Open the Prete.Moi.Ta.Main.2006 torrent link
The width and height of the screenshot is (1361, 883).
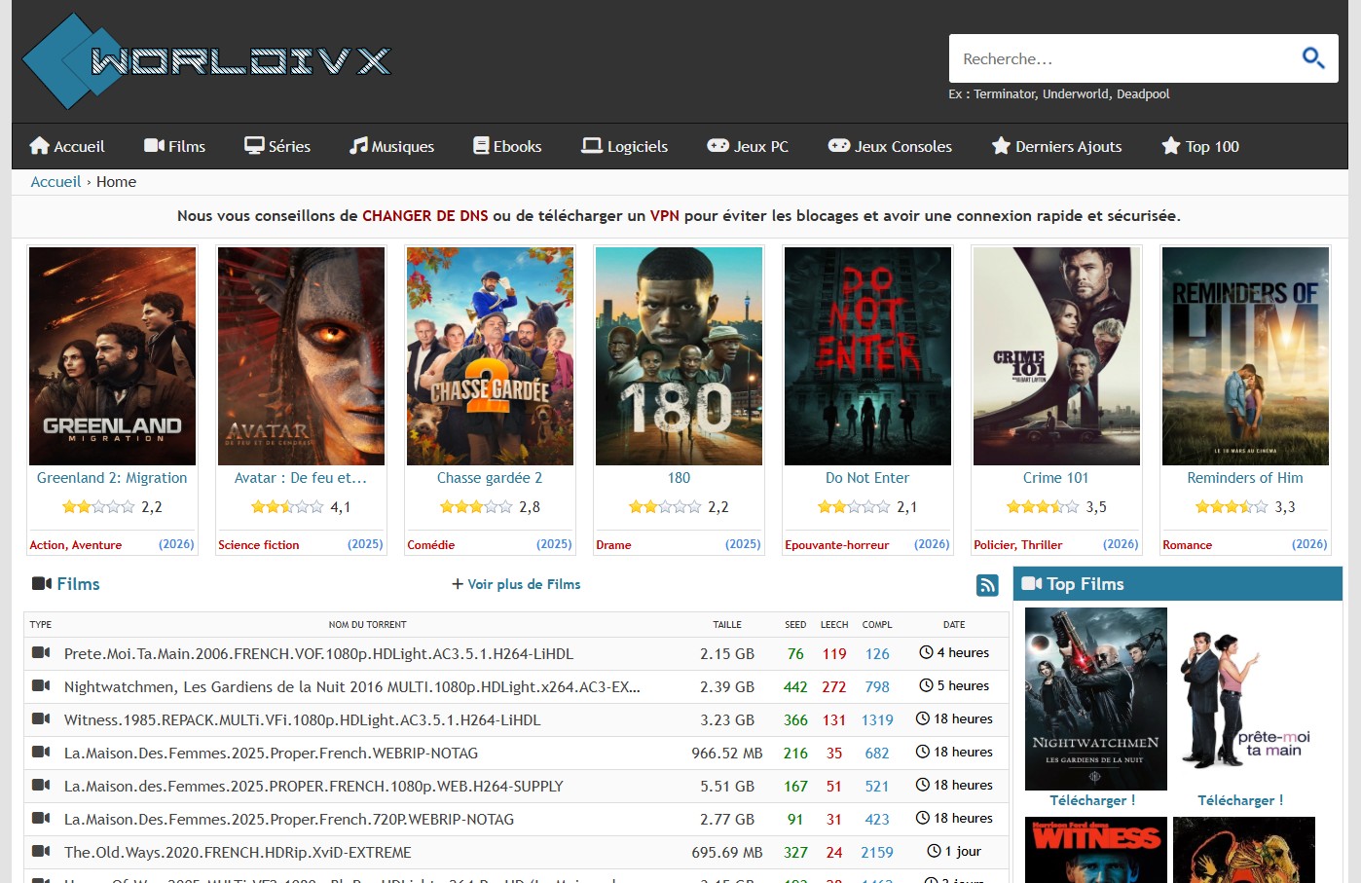pyautogui.click(x=318, y=653)
